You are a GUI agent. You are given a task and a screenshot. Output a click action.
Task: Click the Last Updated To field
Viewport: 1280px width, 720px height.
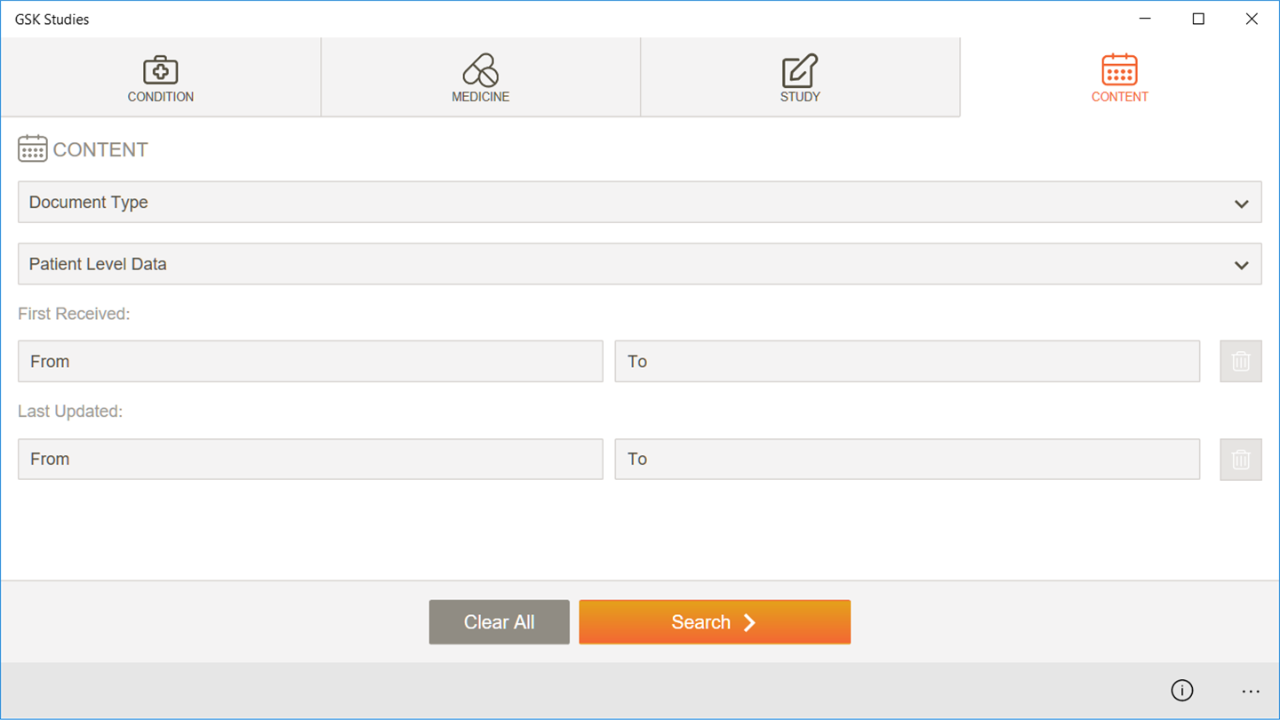pos(907,459)
